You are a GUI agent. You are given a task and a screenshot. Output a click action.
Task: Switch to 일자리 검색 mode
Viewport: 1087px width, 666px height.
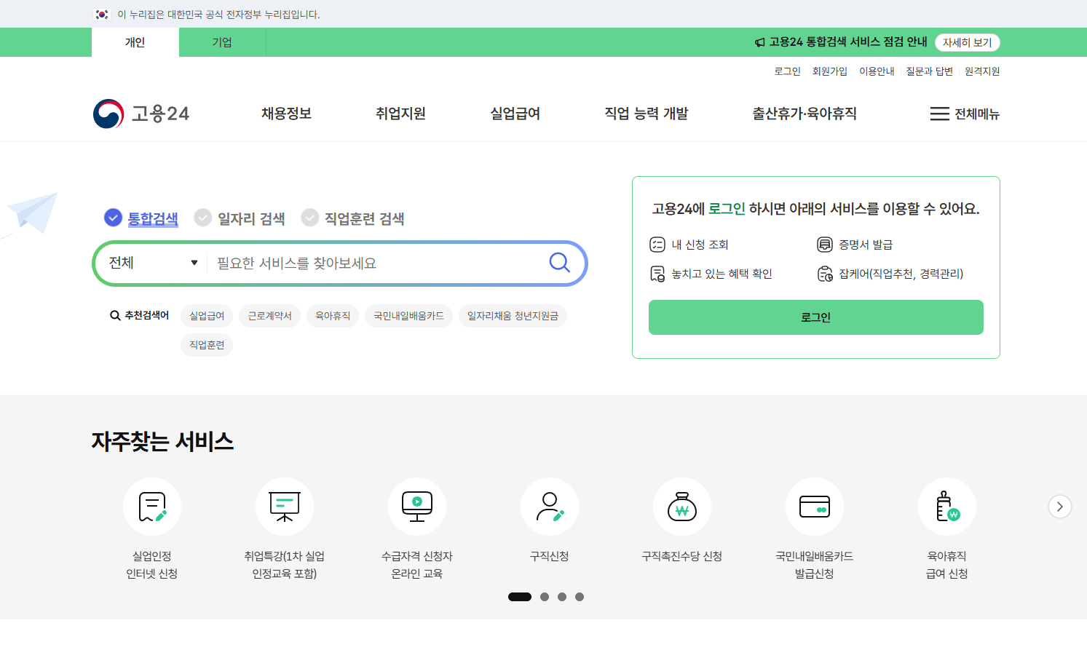coord(240,218)
